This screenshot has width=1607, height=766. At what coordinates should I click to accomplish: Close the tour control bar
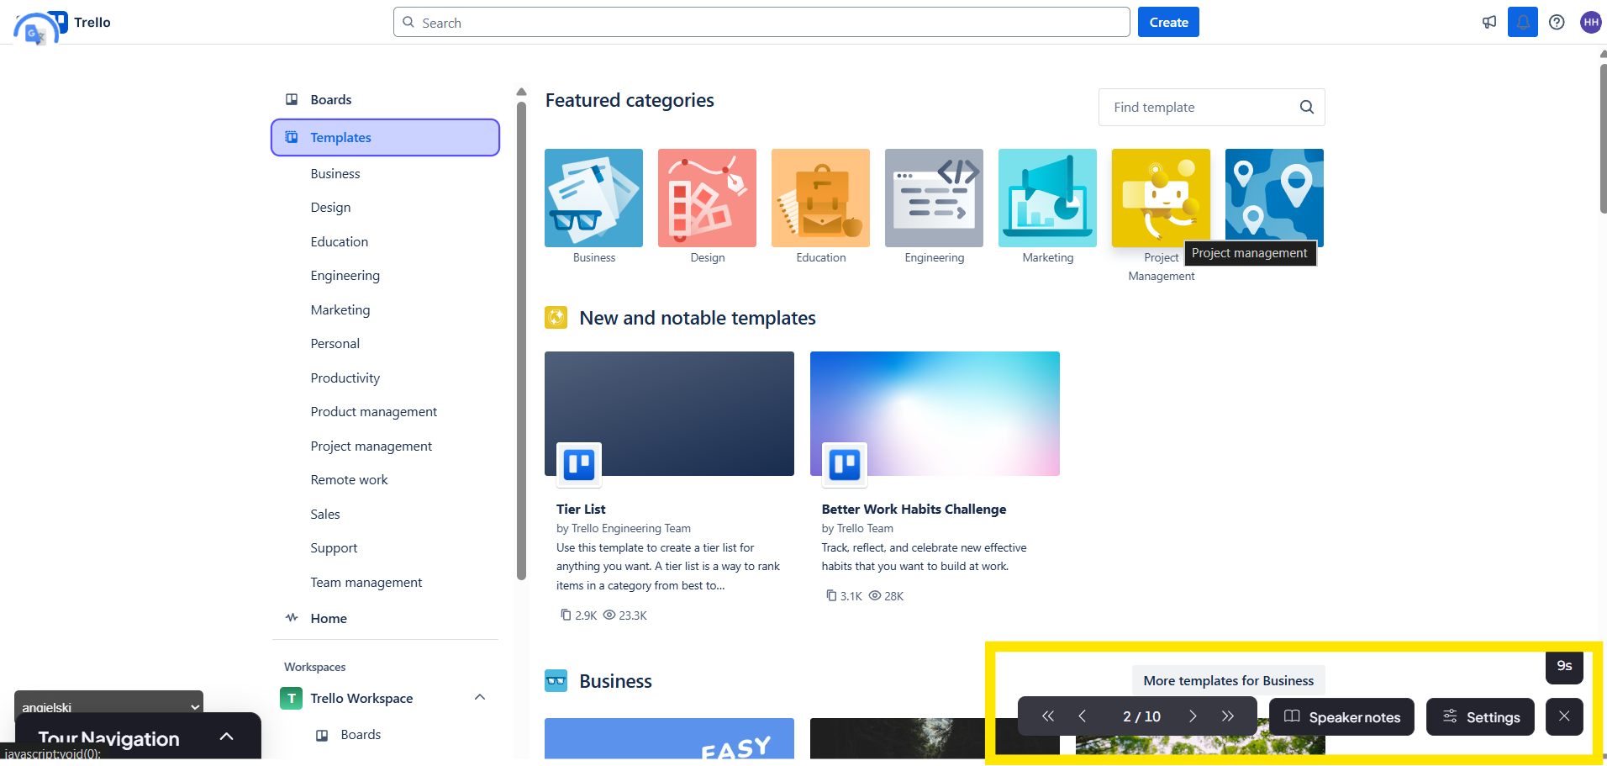1564,716
